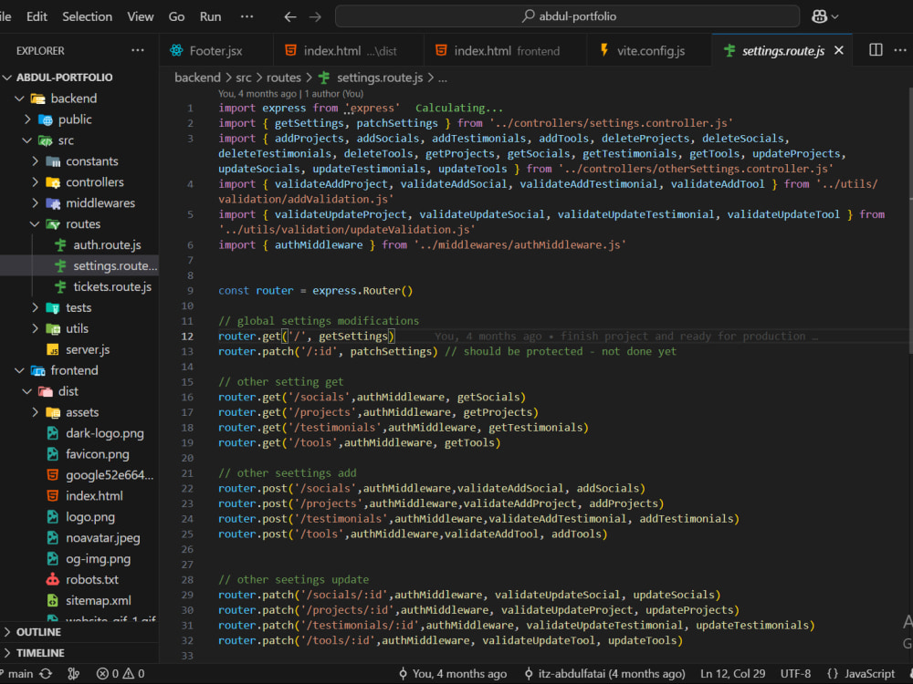913x684 pixels.
Task: Open noavatar.jpeg file
Action: (x=102, y=538)
